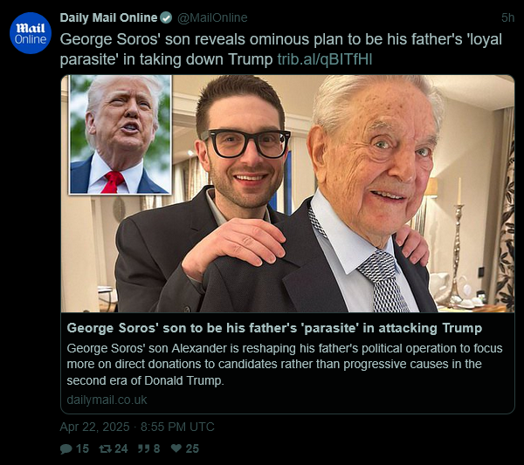Open the card headline about Soros' son

pyautogui.click(x=274, y=328)
